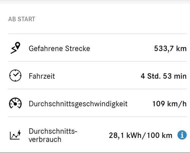Select the 109 km/h speed value
Screen dimensions: 190x153
tap(169, 104)
